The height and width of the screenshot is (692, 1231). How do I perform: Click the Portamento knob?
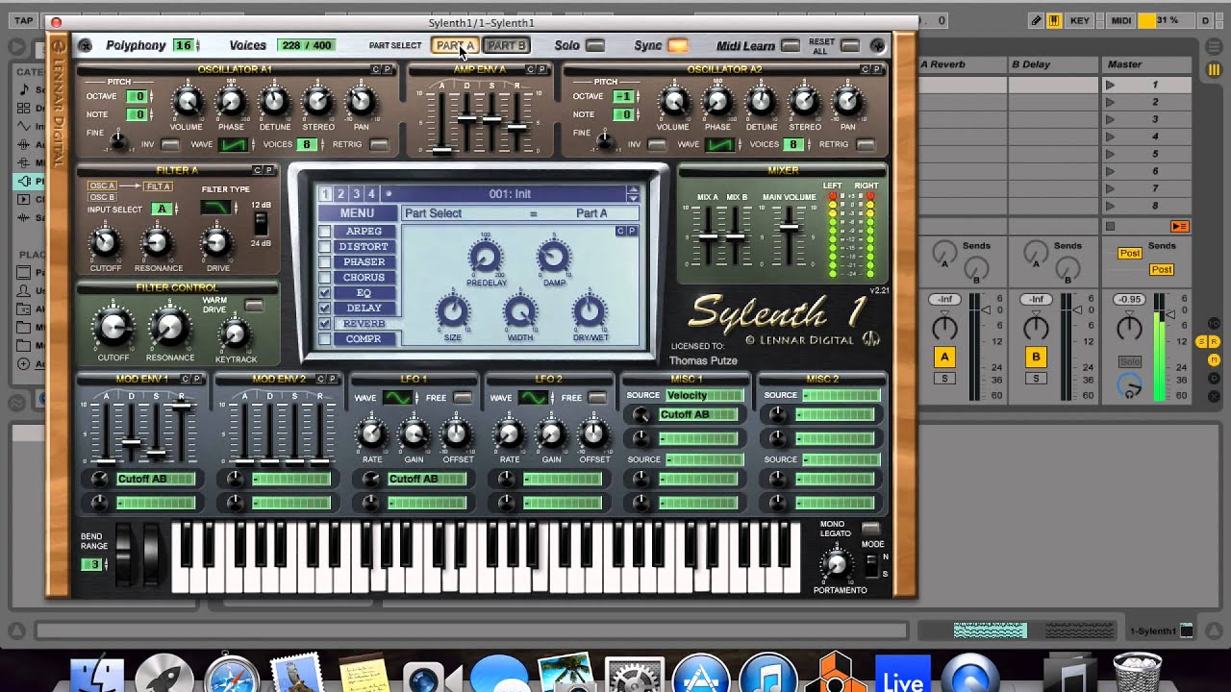point(837,564)
